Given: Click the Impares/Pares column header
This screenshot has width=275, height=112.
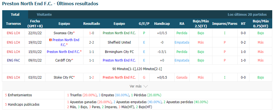Looking at the screenshot, I should point(225,24).
